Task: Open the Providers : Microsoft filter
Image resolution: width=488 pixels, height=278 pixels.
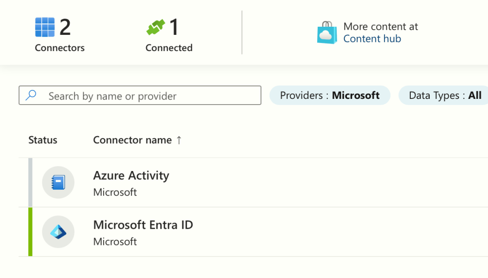Action: point(330,96)
